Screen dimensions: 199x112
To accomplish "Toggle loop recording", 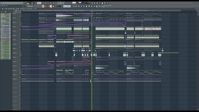I will coord(53,3).
